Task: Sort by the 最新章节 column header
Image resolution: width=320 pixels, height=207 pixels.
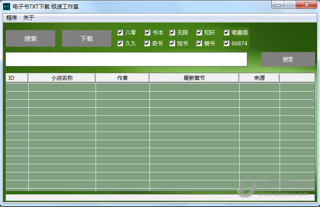Action: point(194,78)
